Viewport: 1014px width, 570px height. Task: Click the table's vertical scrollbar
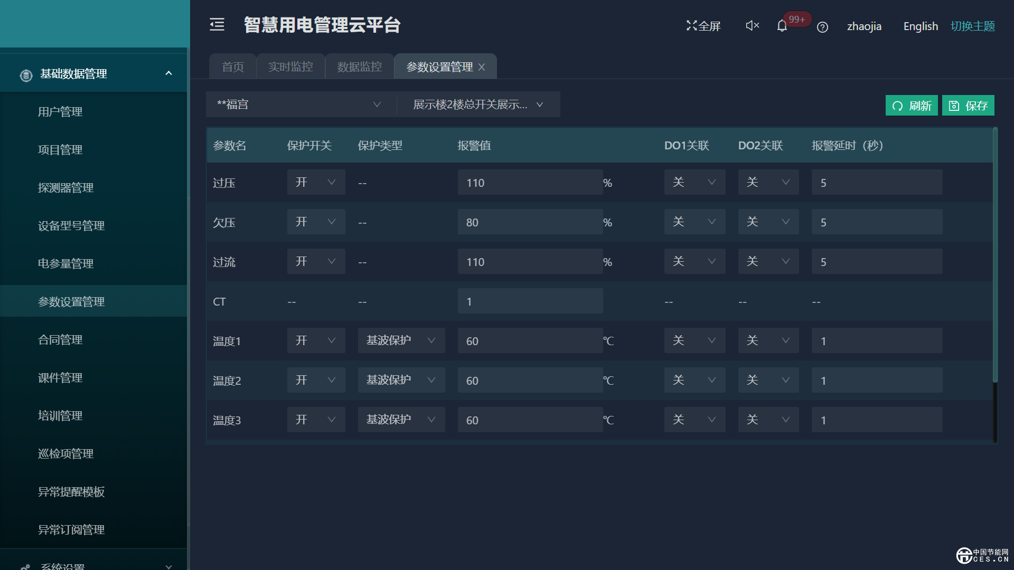click(x=995, y=253)
